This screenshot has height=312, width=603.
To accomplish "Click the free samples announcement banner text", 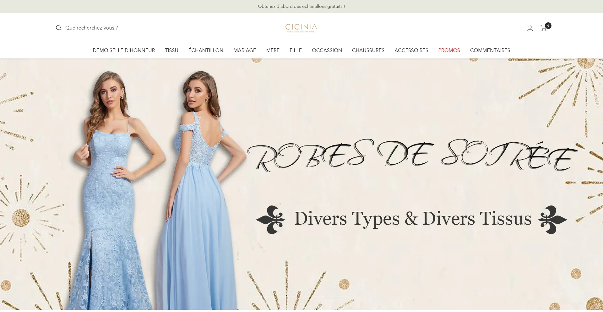I will (x=301, y=6).
